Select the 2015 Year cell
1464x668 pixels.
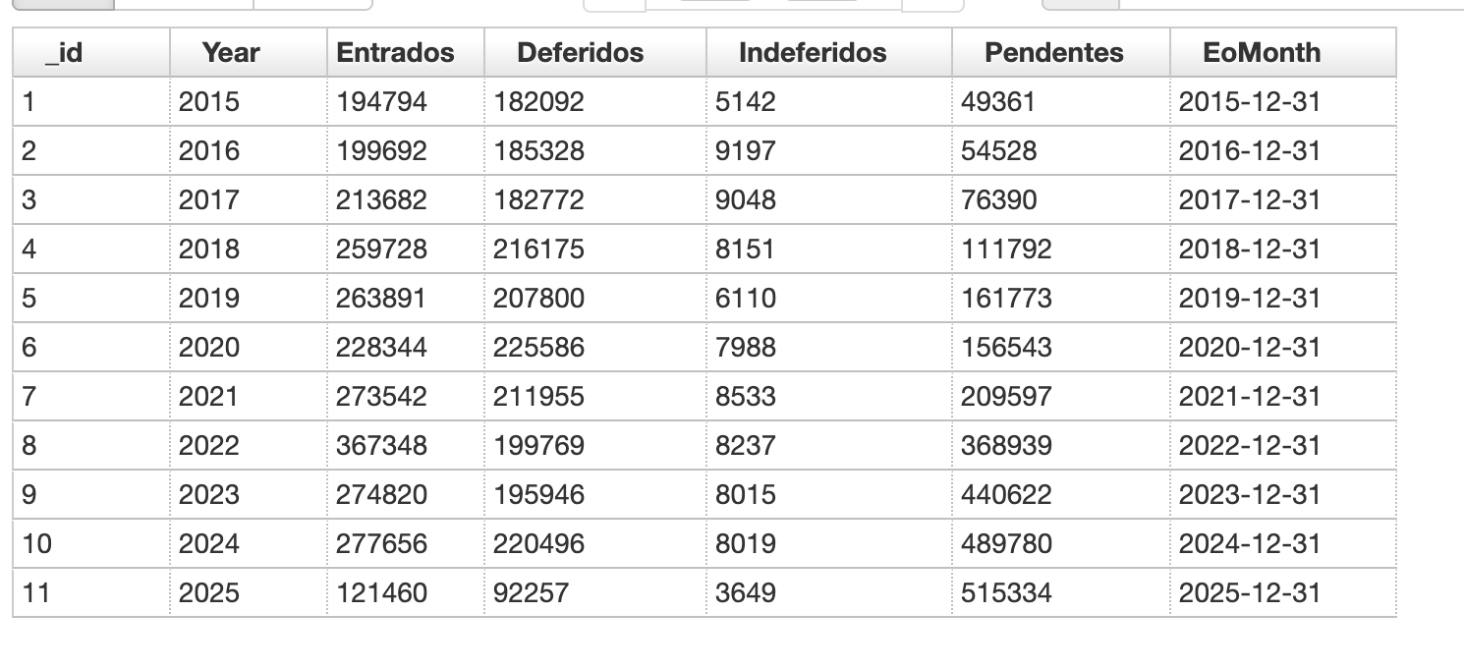pos(208,102)
